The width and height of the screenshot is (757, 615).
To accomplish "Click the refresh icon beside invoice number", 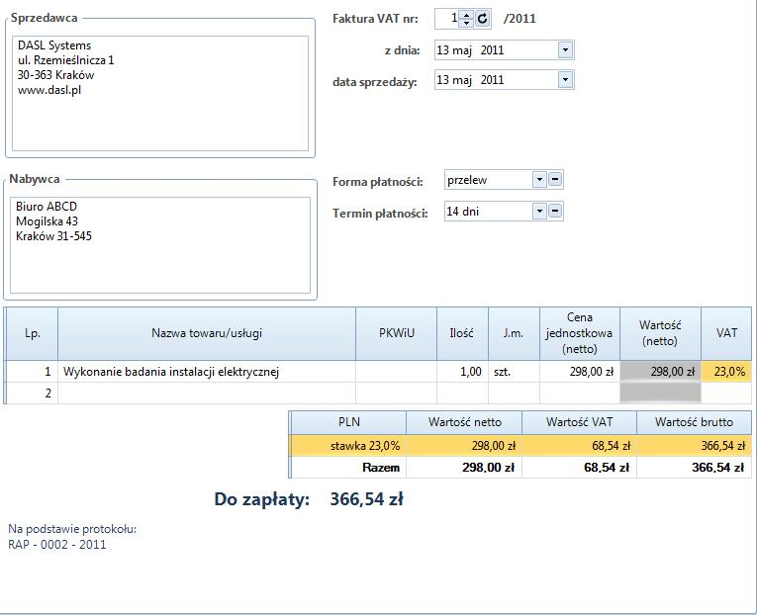I will (x=482, y=18).
